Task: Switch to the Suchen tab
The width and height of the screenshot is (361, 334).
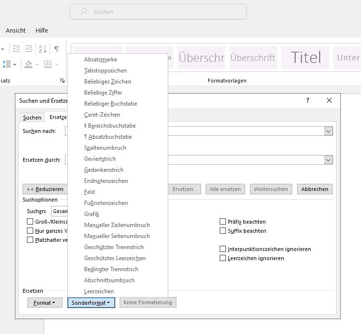Action: point(32,118)
